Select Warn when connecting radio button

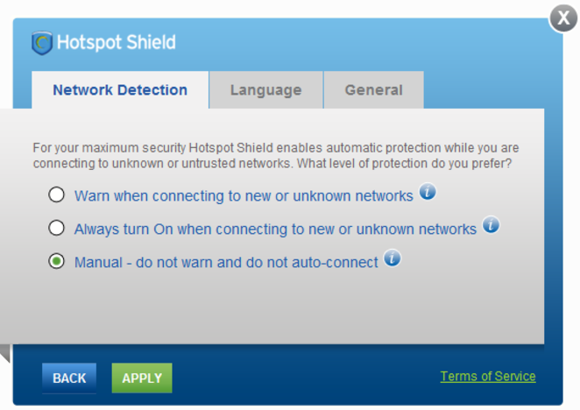(56, 194)
